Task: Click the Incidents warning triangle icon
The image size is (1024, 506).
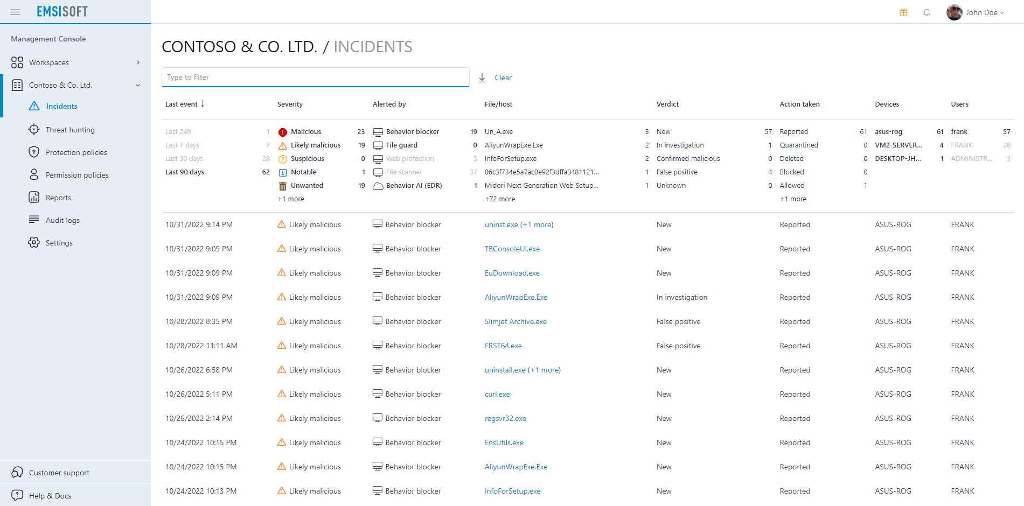Action: click(34, 106)
